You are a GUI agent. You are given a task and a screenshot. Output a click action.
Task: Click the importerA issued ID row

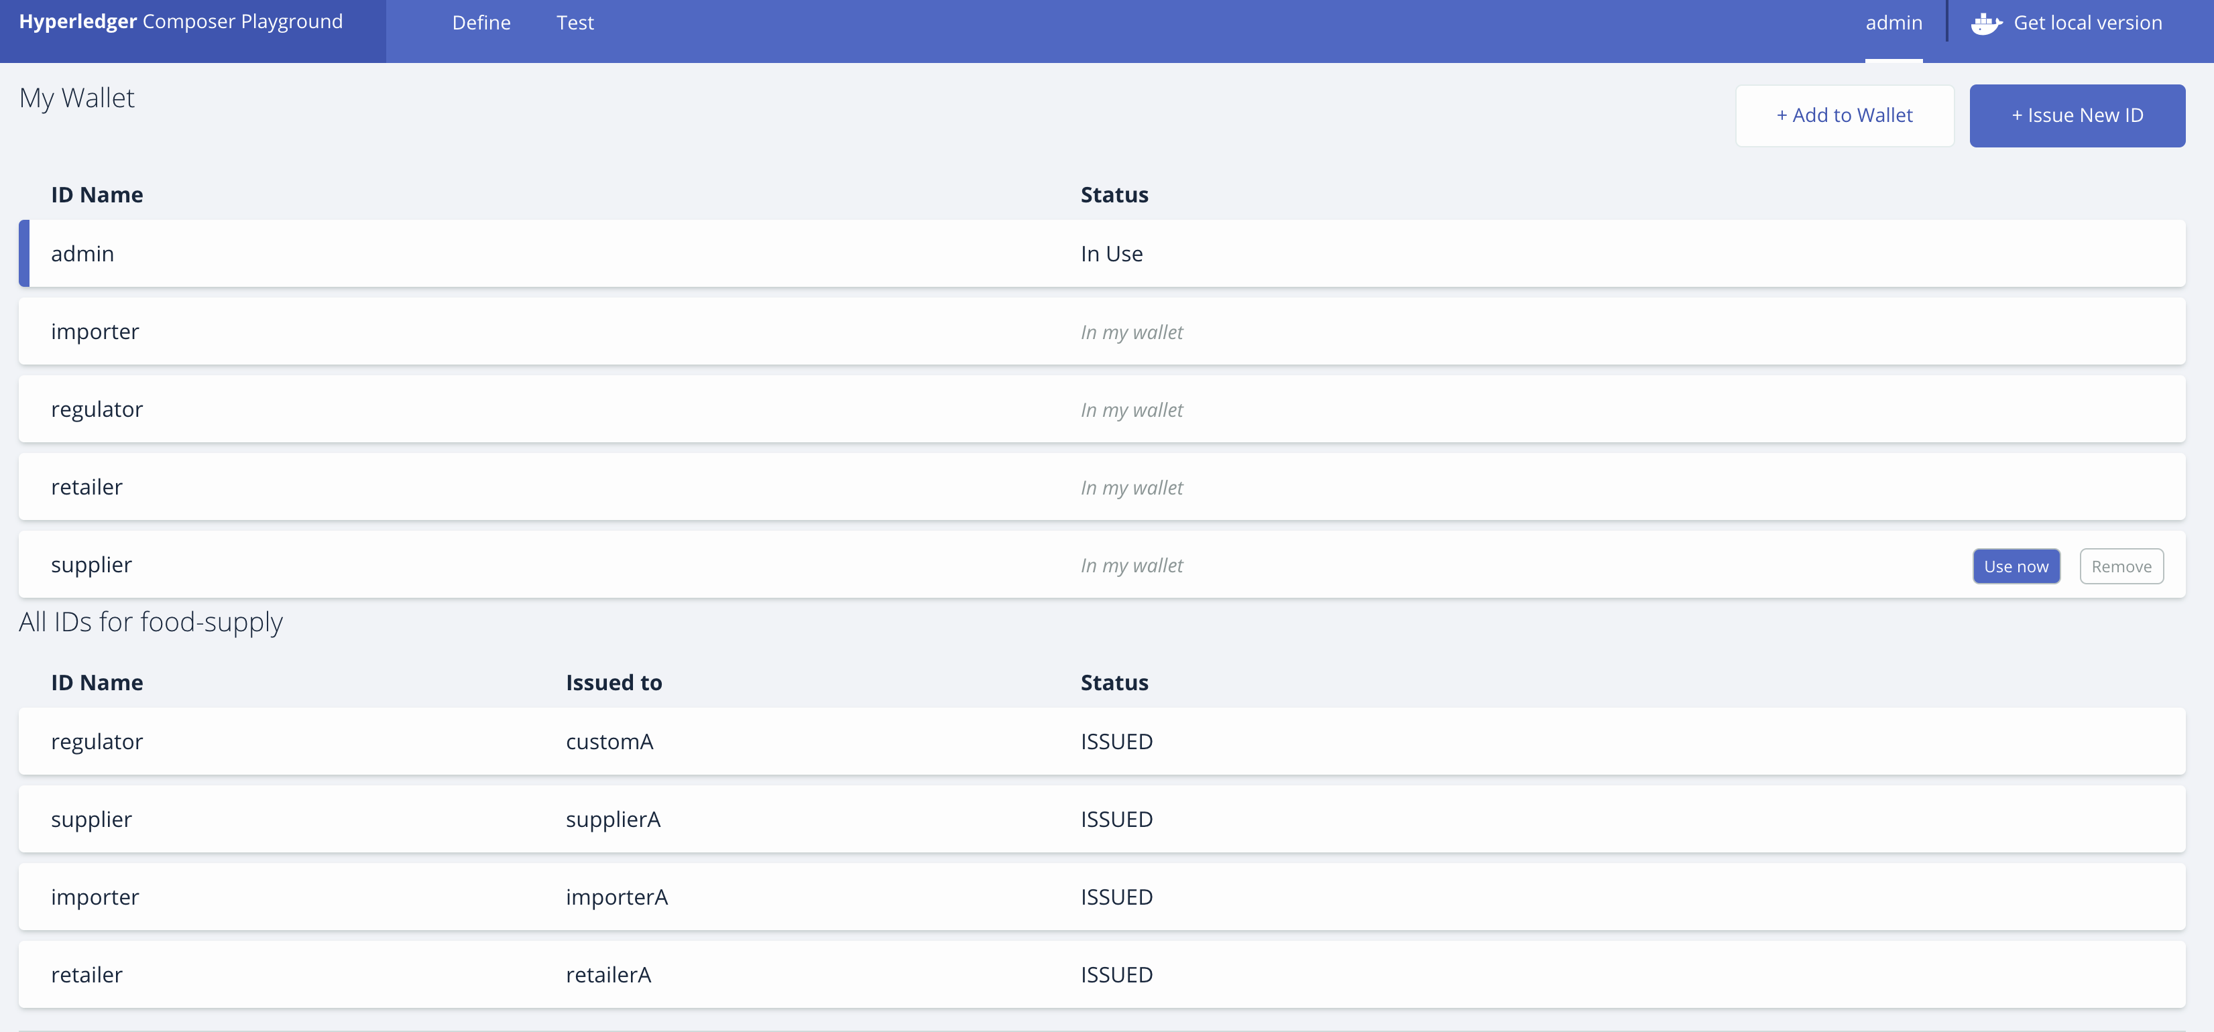pyautogui.click(x=616, y=897)
